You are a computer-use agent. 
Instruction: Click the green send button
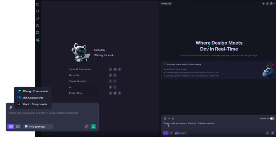click(x=93, y=127)
